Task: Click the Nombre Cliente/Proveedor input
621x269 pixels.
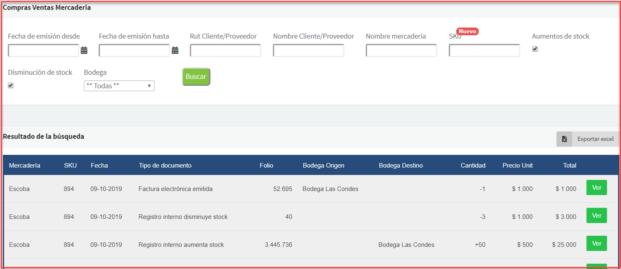Action: [x=308, y=51]
